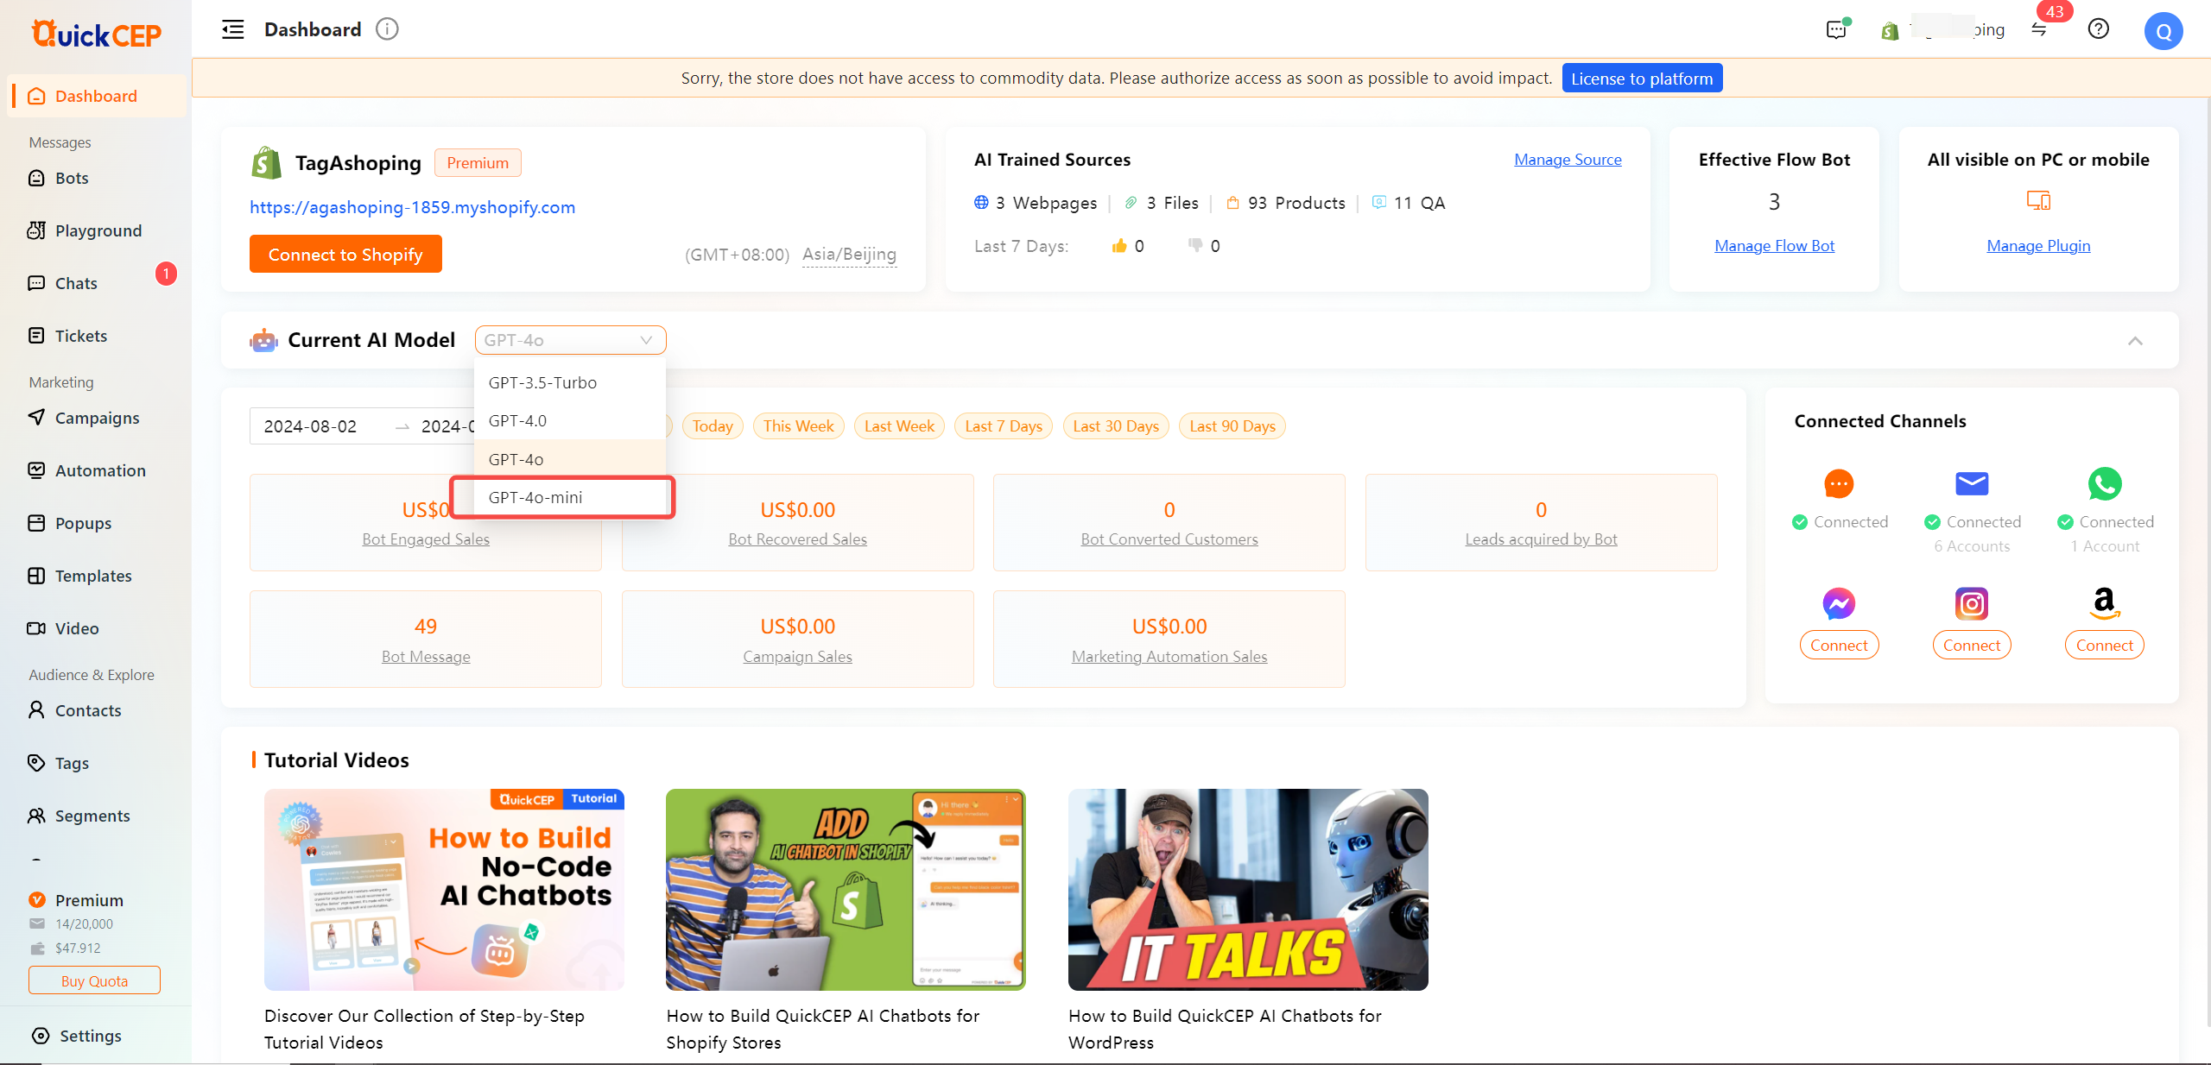Open the agashoping myshopify store URL
The image size is (2211, 1065).
412,207
